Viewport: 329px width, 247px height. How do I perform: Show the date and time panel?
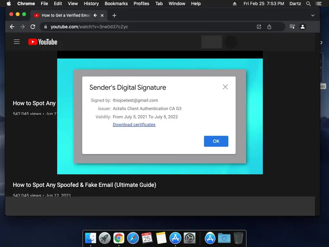264,4
